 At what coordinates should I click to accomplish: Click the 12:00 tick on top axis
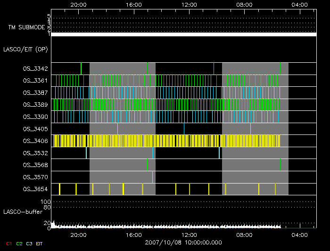tap(189, 4)
